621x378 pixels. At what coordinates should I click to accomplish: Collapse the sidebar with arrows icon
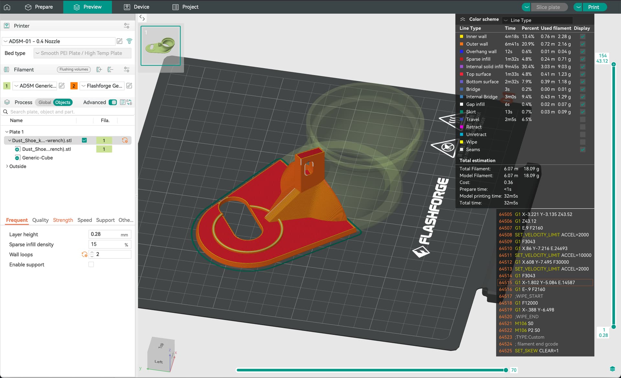coord(142,18)
